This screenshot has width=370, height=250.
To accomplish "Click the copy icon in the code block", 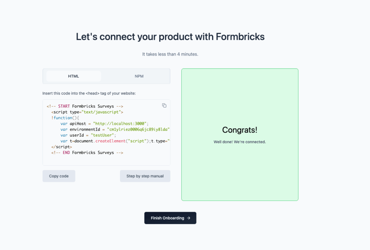I will coord(164,105).
